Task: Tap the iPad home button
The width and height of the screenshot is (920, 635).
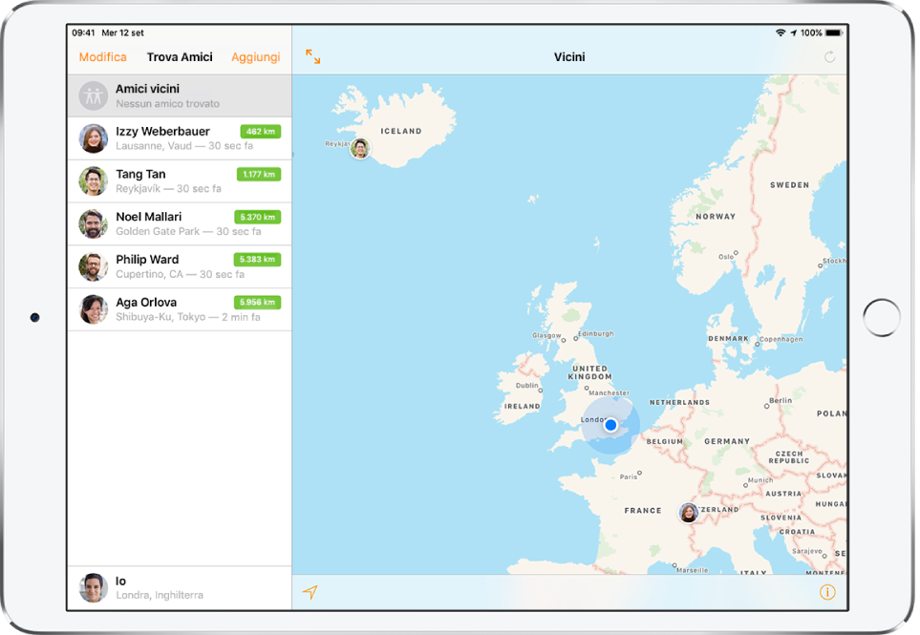Action: (x=882, y=318)
